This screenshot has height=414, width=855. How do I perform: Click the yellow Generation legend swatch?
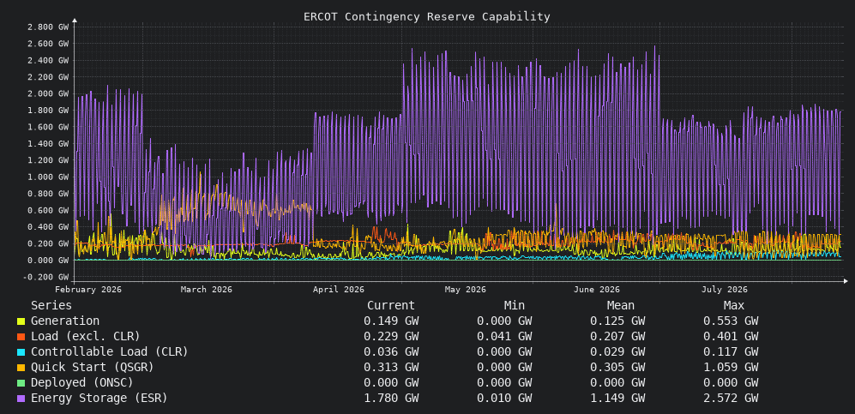pyautogui.click(x=21, y=322)
